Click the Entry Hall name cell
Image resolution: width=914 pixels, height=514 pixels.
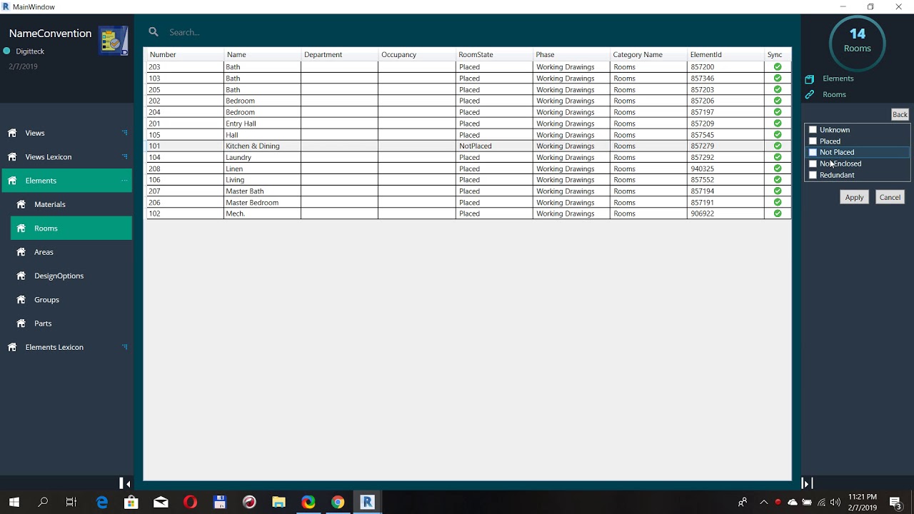[262, 124]
